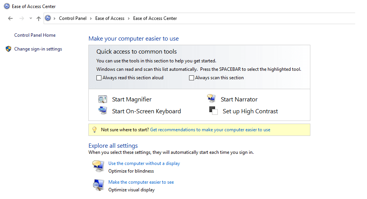The image size is (367, 199).
Task: Open Set up High Contrast
Action: [x=250, y=111]
